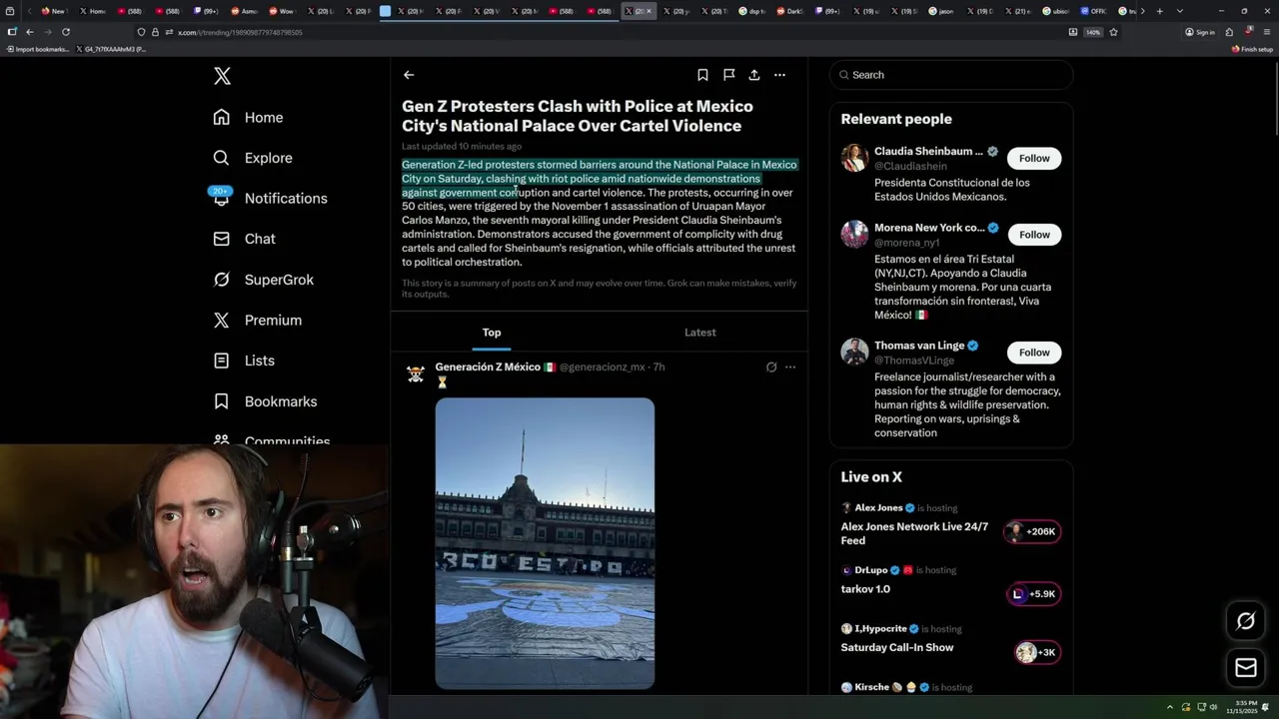Image resolution: width=1279 pixels, height=719 pixels.
Task: Open the story's more options ellipsis
Action: point(780,75)
